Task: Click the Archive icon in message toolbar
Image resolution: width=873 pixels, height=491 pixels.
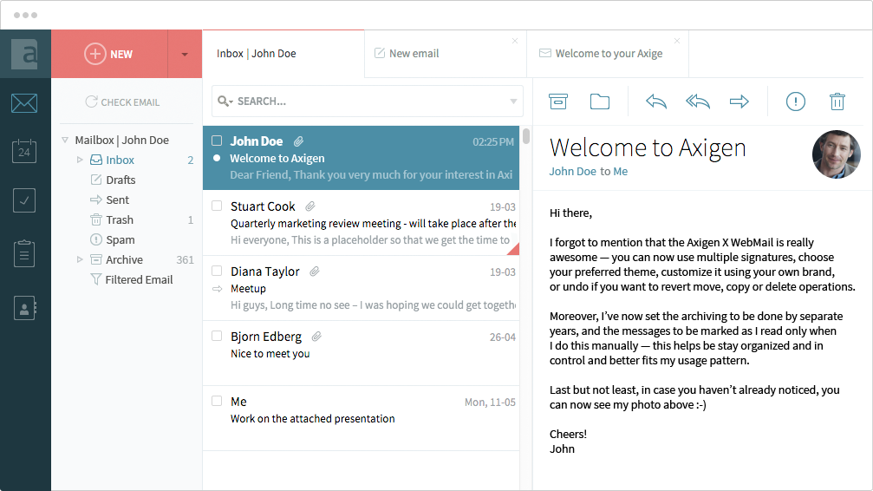Action: click(558, 101)
